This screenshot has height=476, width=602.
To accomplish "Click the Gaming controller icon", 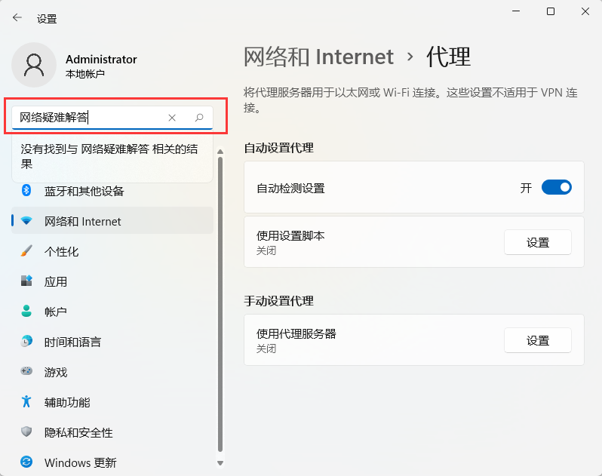I will tap(26, 372).
